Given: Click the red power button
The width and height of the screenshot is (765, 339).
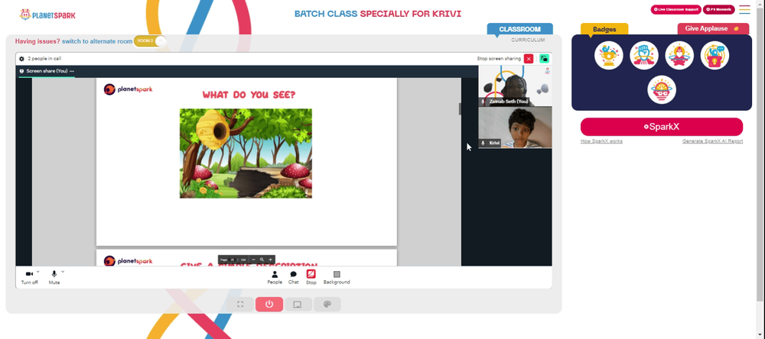Looking at the screenshot, I should (x=269, y=305).
